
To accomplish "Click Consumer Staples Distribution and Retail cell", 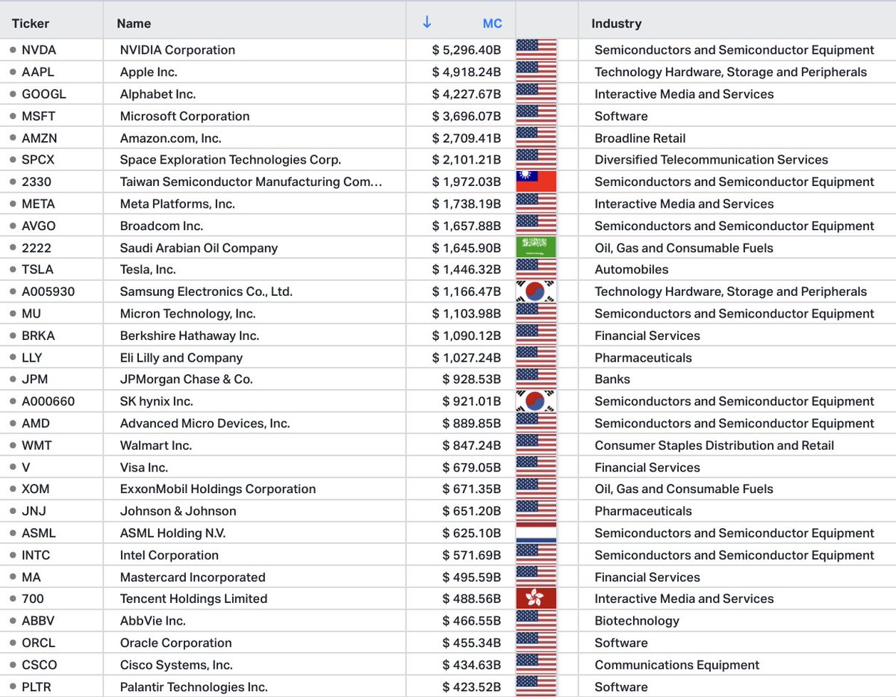I will click(x=715, y=445).
